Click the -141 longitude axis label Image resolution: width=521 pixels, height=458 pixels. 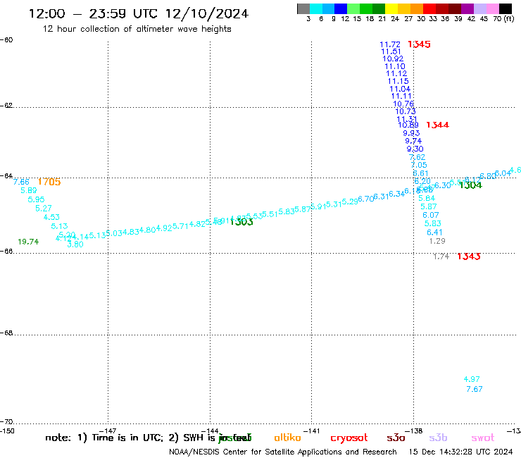coord(311,431)
